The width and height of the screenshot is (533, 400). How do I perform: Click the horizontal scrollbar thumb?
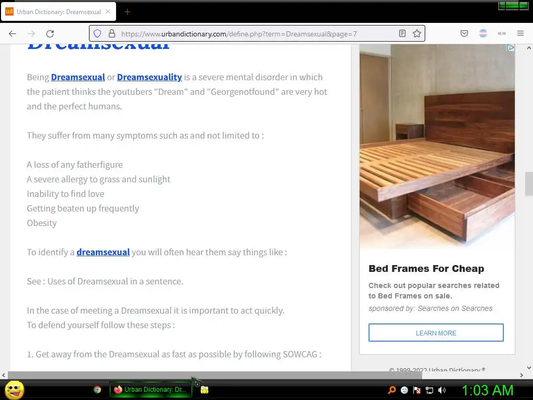tap(215, 375)
